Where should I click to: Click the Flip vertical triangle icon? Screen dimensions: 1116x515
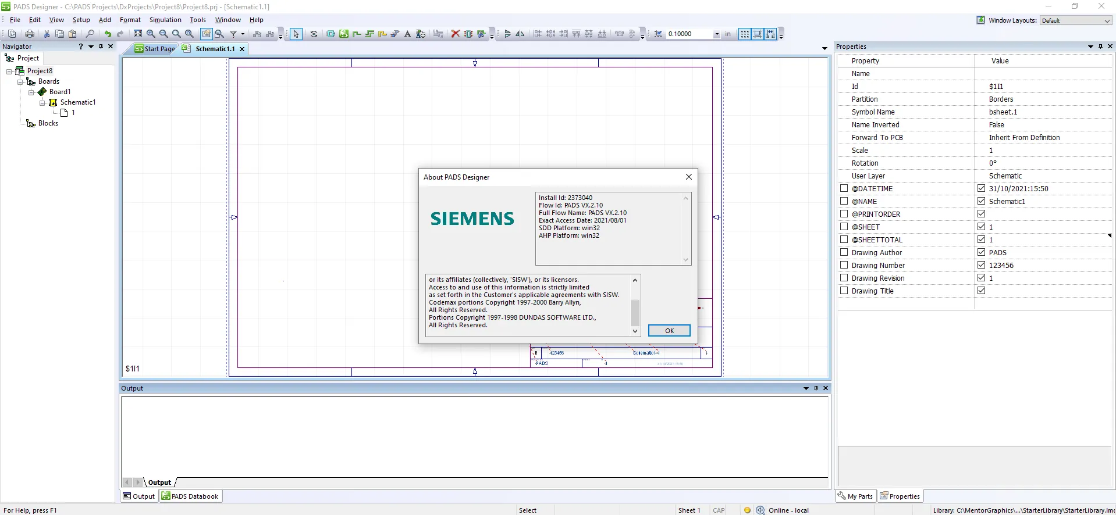click(x=507, y=34)
